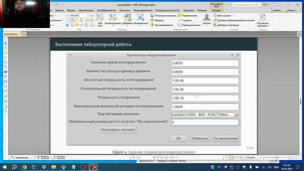Image resolution: width=304 pixels, height=171 pixels.
Task: Click Добавить закладку bookmark tool
Action: click(226, 25)
